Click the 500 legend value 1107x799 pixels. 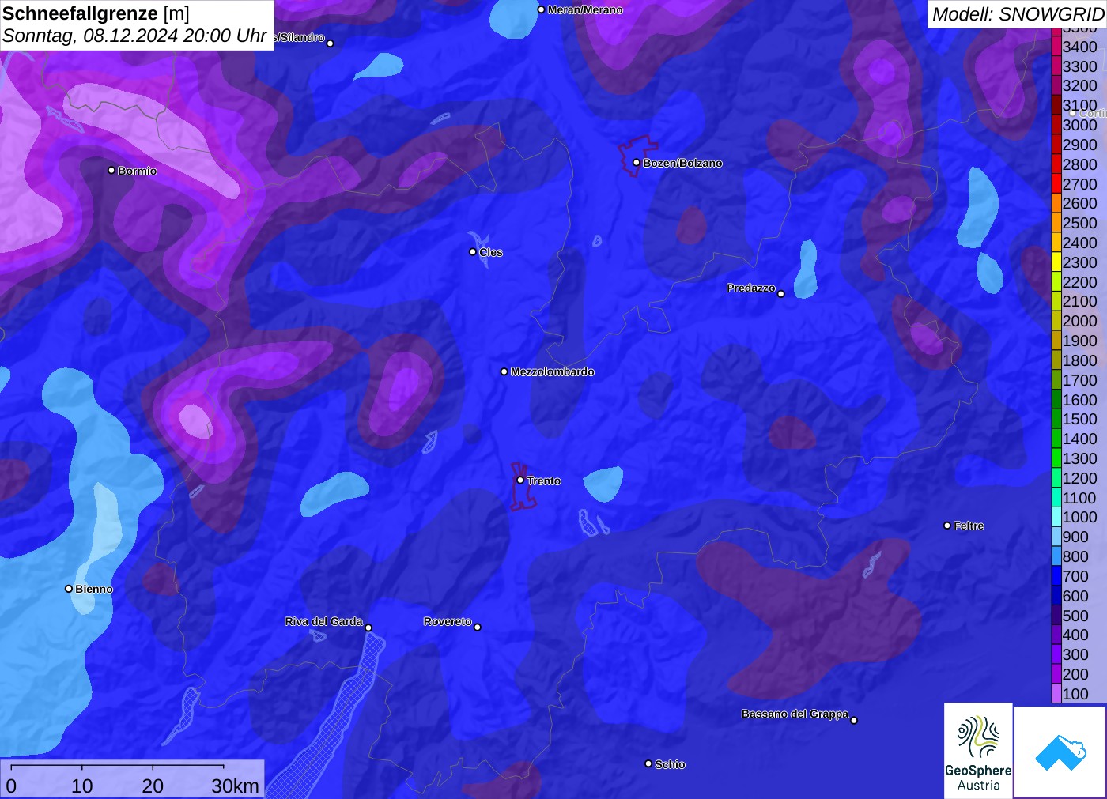click(x=1075, y=616)
